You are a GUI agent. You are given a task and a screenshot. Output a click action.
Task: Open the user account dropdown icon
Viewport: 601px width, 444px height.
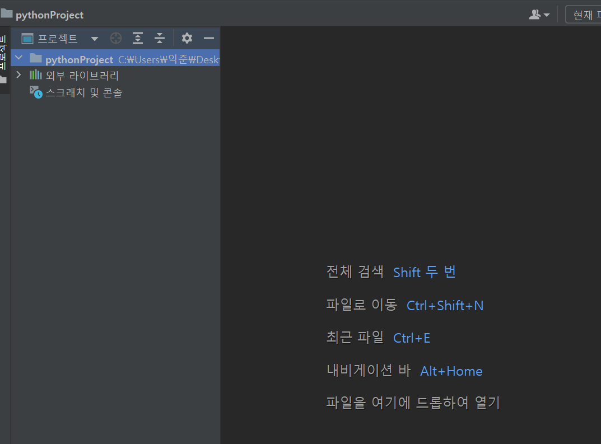pos(539,15)
